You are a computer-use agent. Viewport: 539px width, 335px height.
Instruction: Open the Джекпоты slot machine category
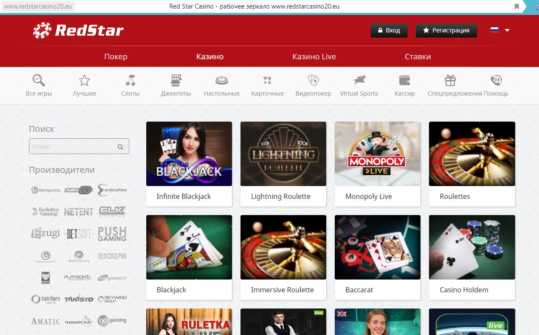176,80
